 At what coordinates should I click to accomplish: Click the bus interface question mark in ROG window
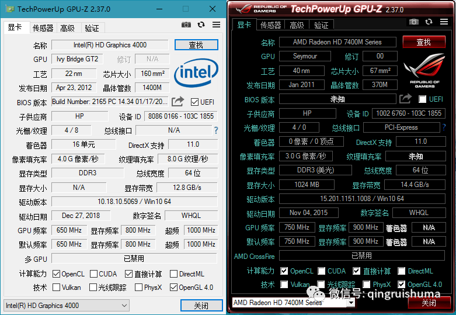point(444,127)
